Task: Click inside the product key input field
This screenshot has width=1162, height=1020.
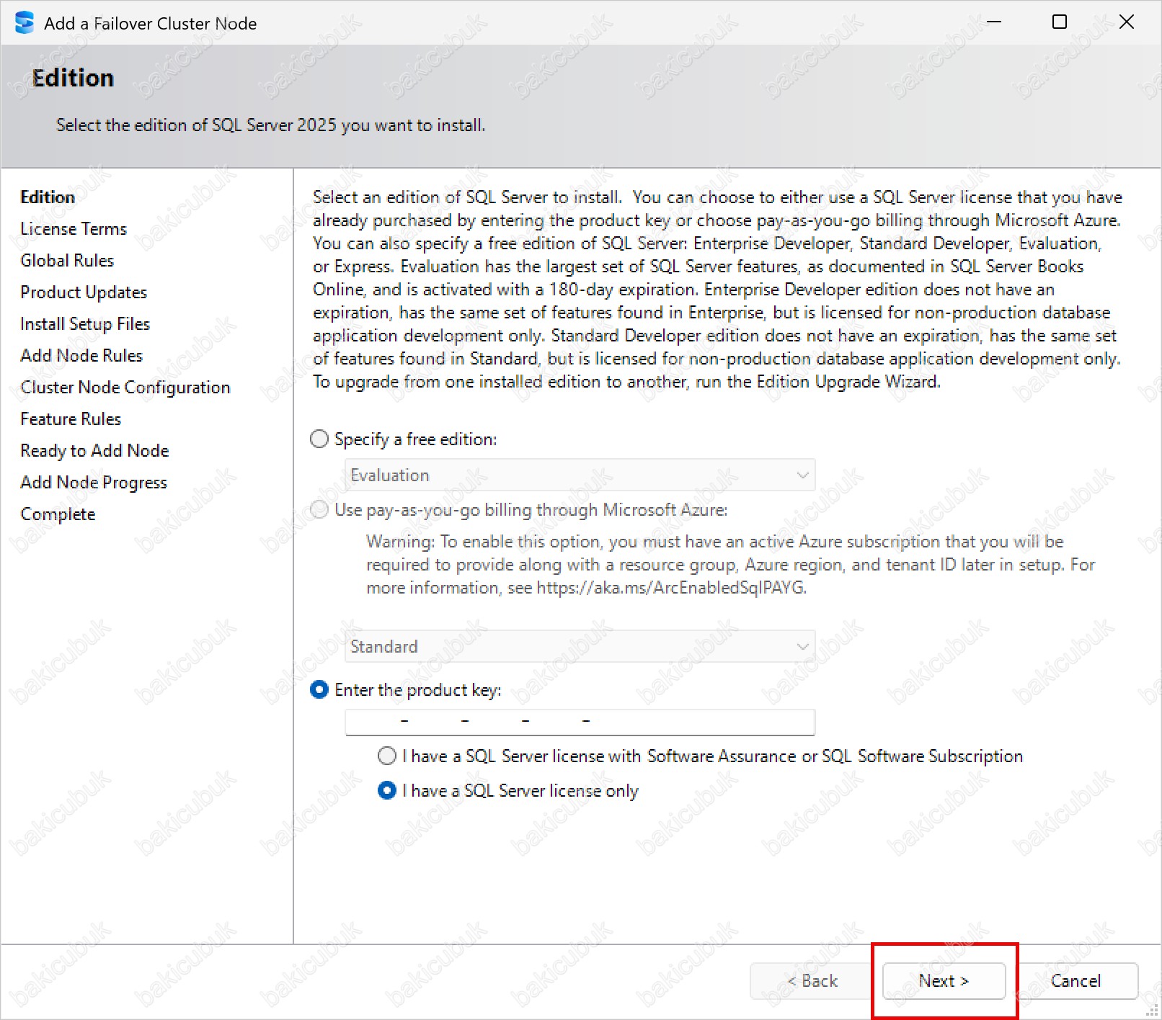Action: tap(580, 722)
